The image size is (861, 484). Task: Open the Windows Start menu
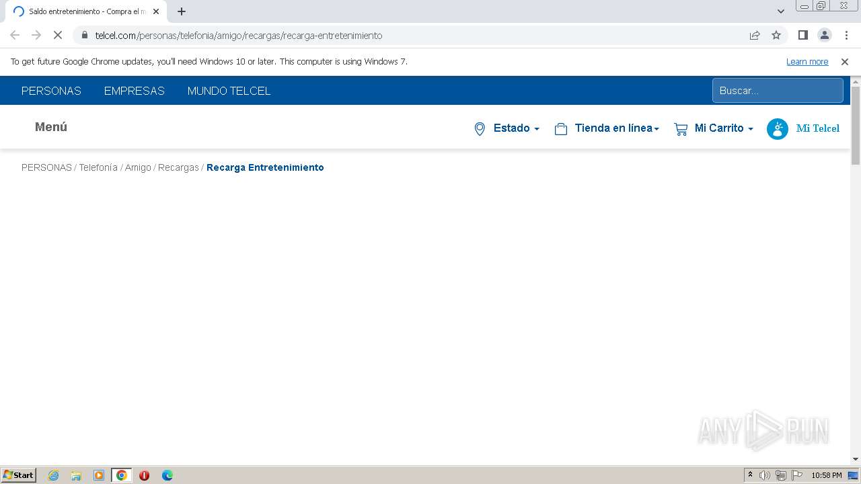point(18,475)
